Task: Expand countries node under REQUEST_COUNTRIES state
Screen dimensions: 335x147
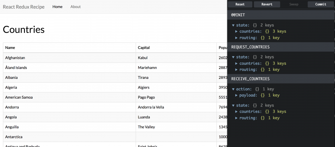Action: (x=237, y=63)
